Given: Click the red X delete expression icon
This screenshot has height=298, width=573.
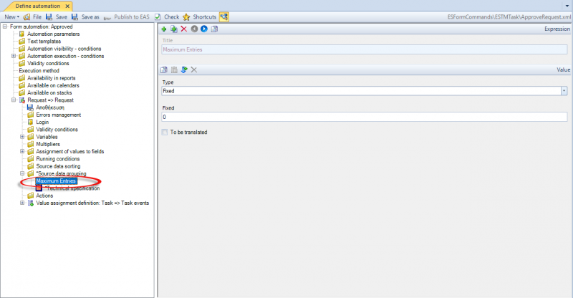Looking at the screenshot, I should pos(184,29).
